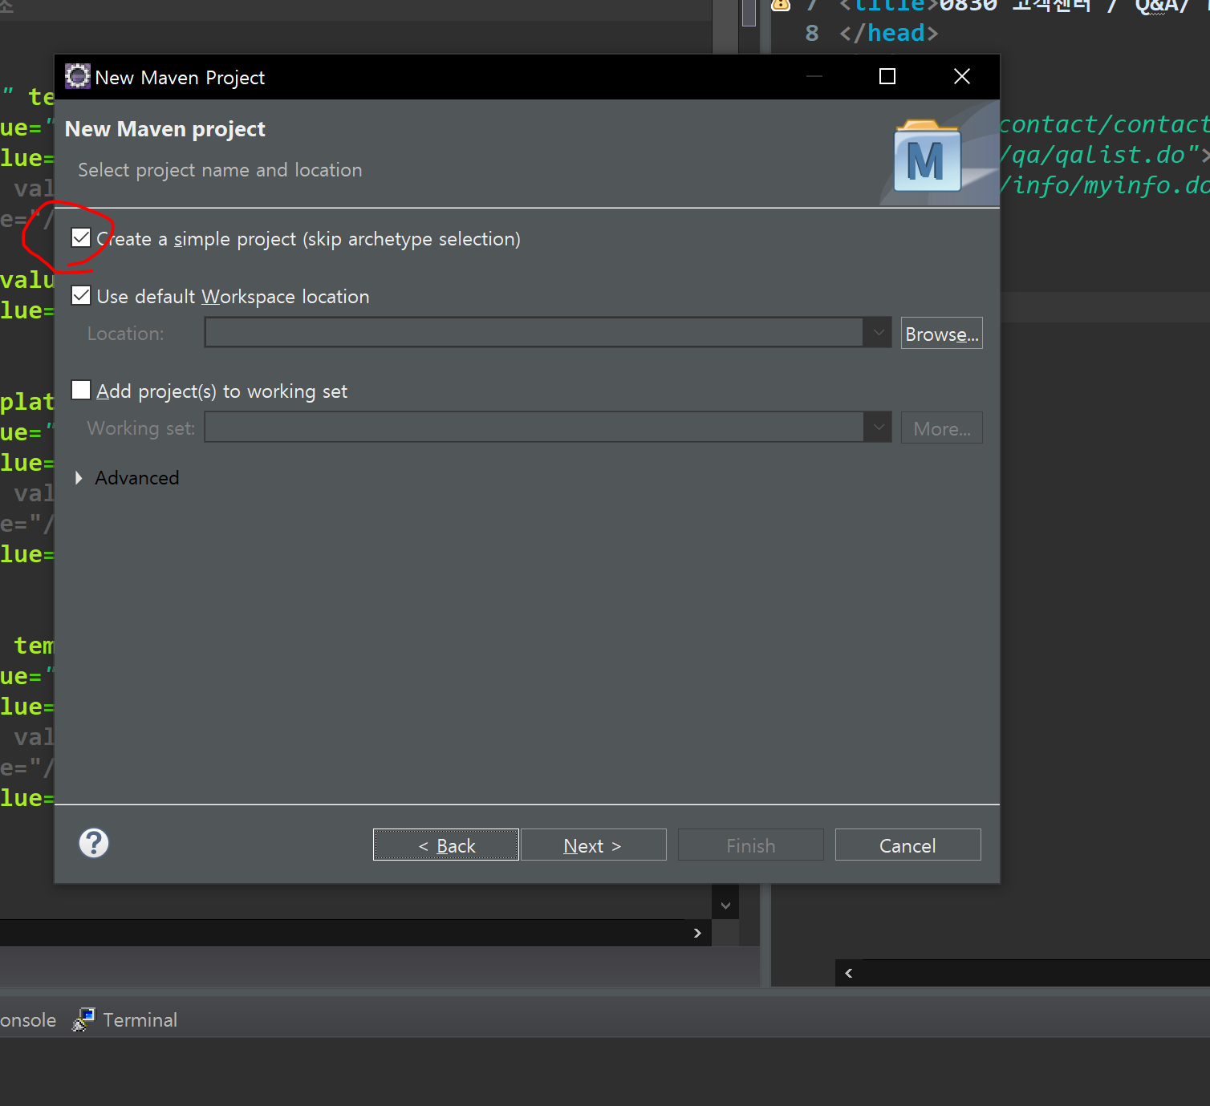The image size is (1210, 1106).
Task: Click the Terminal tab icon
Action: coord(83,1019)
